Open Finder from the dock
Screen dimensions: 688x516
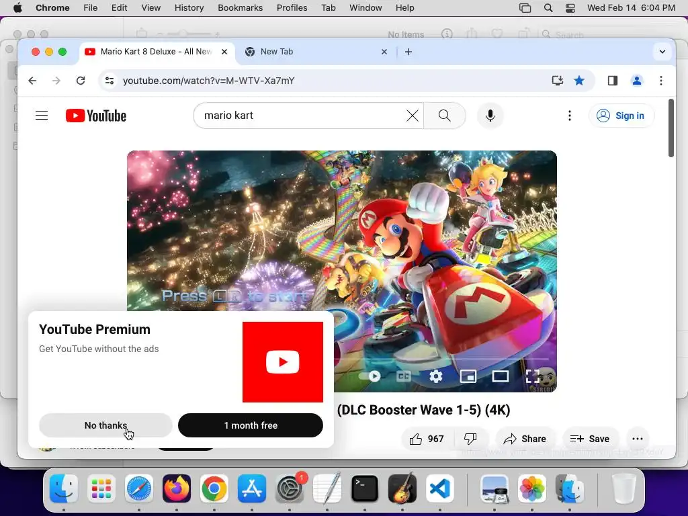64,488
